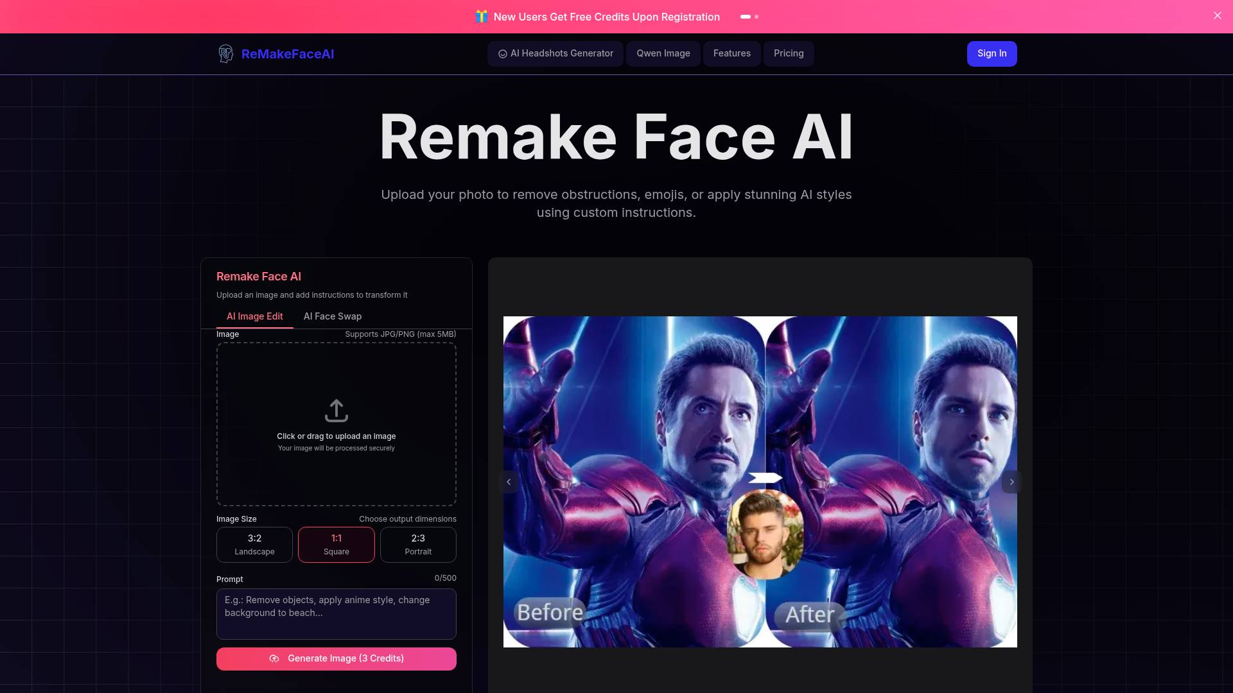Choose 2:3 Portrait image size
The width and height of the screenshot is (1233, 693).
(x=418, y=545)
